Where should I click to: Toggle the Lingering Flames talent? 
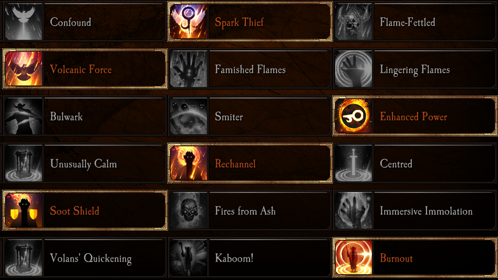click(415, 69)
